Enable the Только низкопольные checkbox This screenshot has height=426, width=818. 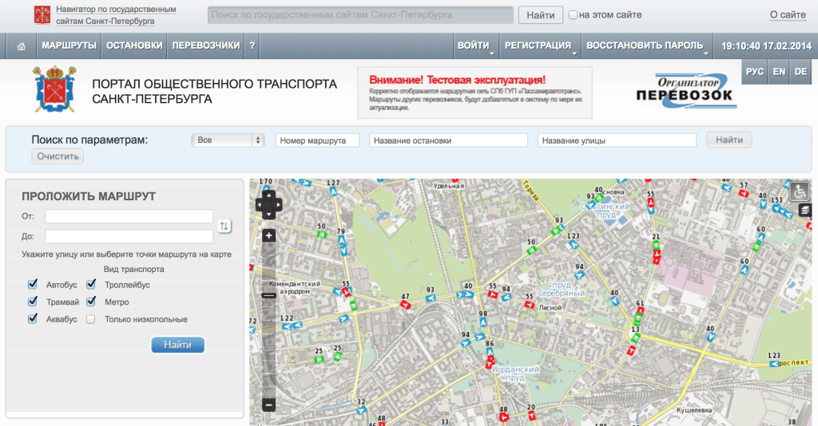[x=92, y=319]
